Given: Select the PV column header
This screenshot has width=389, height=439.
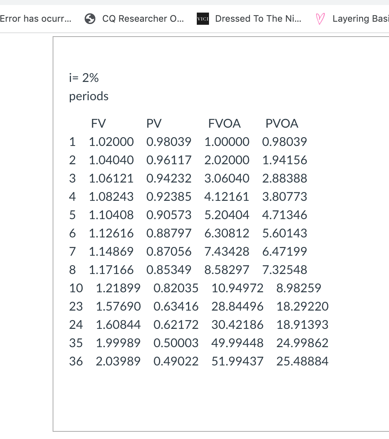Looking at the screenshot, I should click(x=154, y=123).
